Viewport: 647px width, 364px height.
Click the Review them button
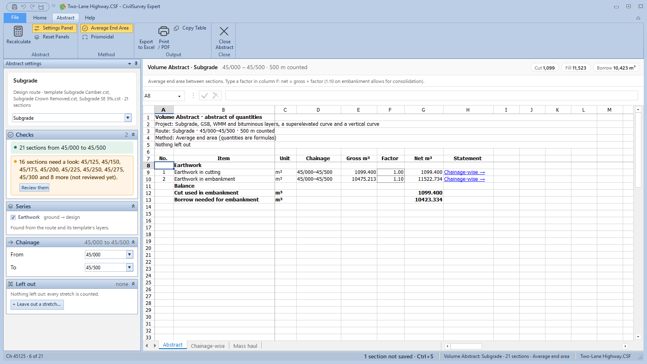35,188
